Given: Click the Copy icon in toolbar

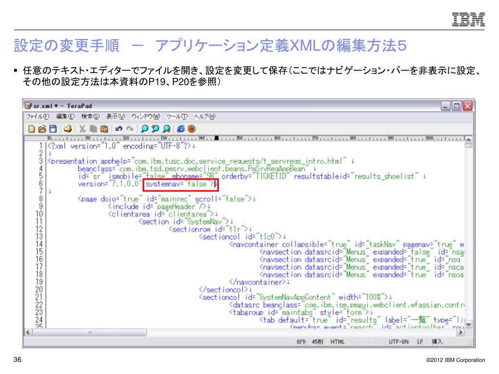Looking at the screenshot, I should 93,129.
